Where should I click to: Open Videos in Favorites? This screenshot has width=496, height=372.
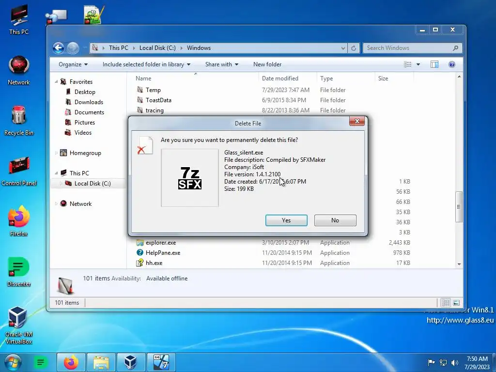83,133
